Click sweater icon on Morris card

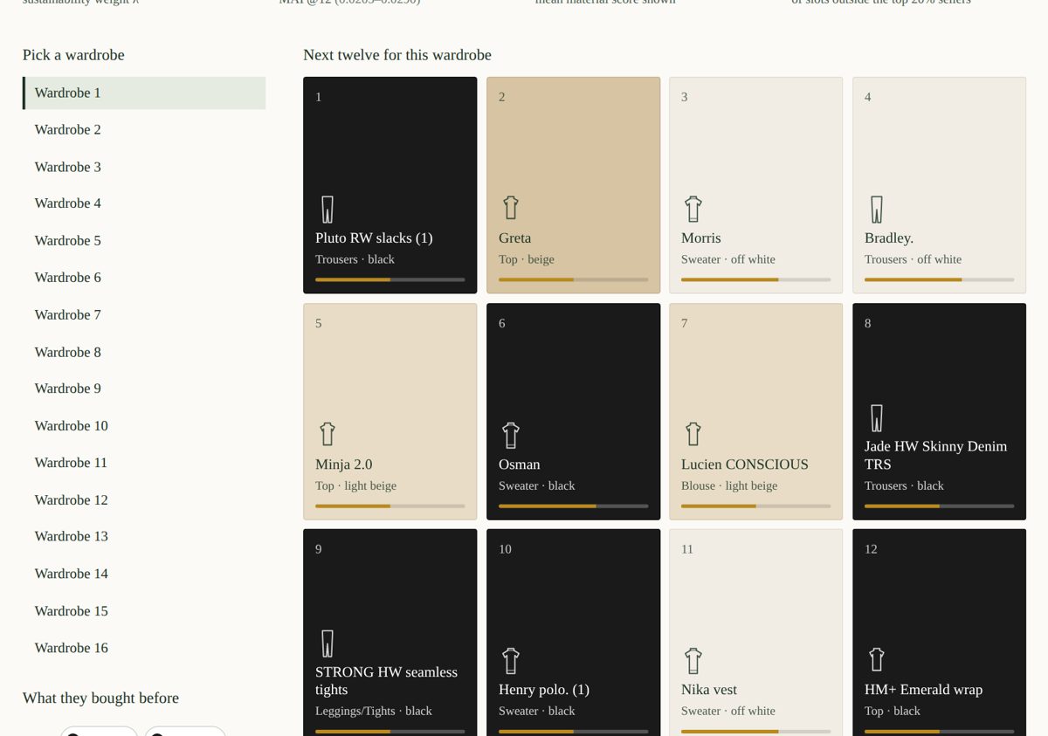[693, 209]
